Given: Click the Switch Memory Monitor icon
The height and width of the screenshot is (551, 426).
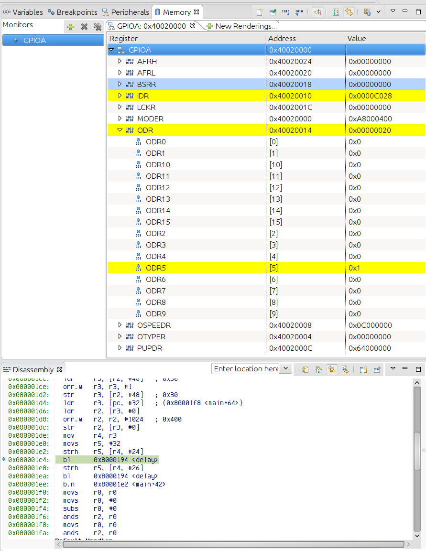Looking at the screenshot, I should [367, 12].
